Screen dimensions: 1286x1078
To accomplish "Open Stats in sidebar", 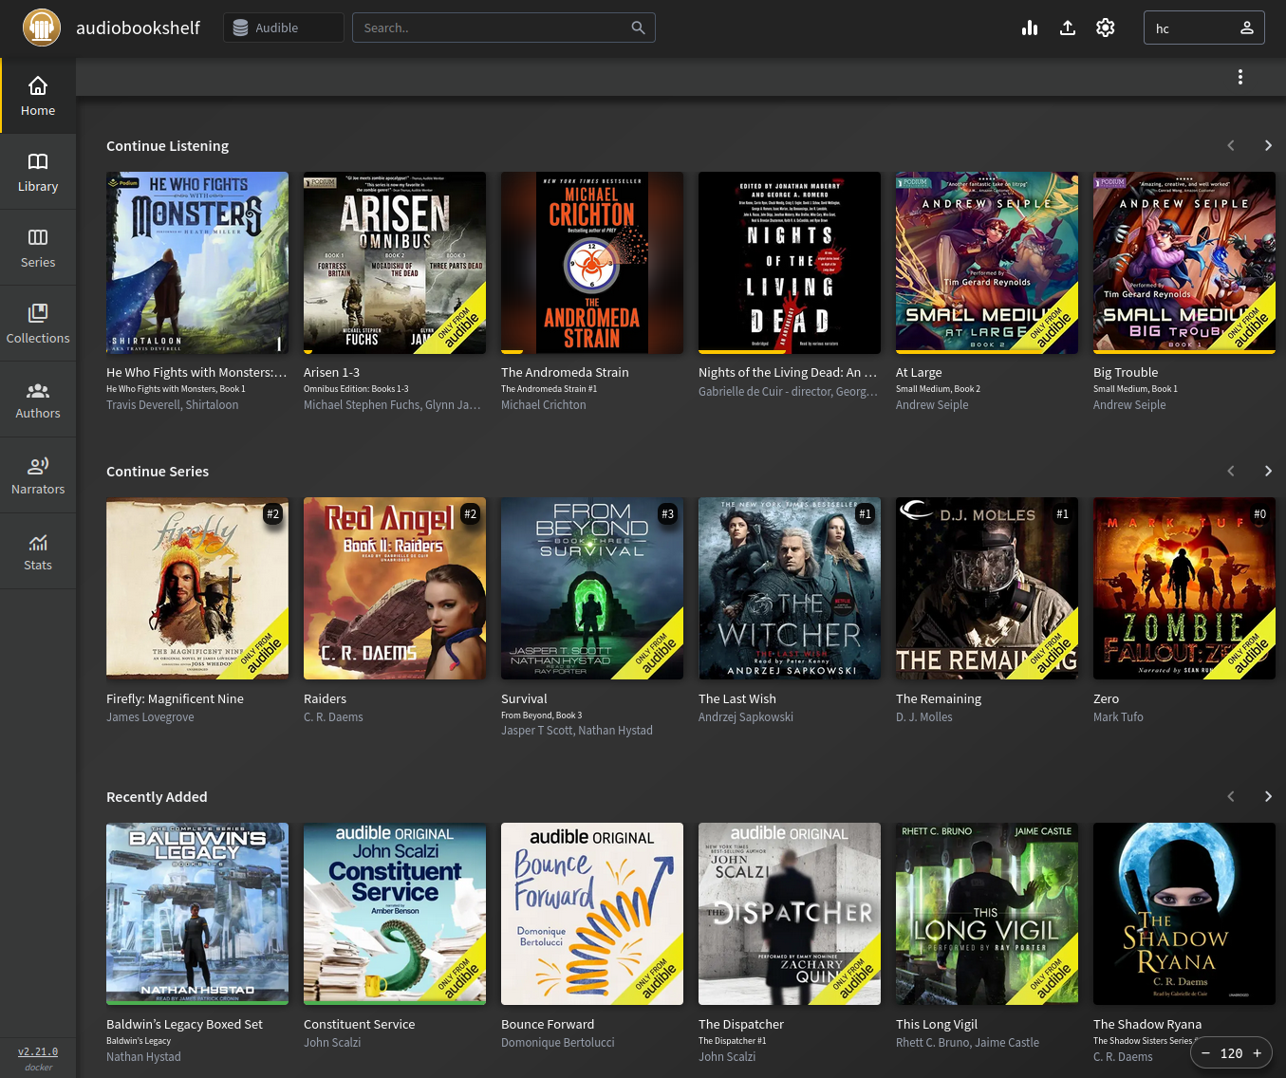I will (38, 551).
